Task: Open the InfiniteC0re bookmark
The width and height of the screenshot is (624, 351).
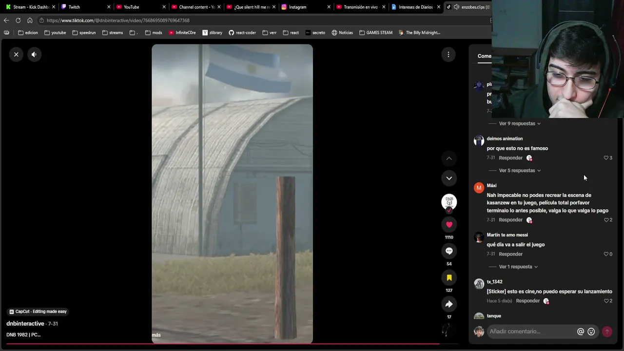Action: click(182, 33)
